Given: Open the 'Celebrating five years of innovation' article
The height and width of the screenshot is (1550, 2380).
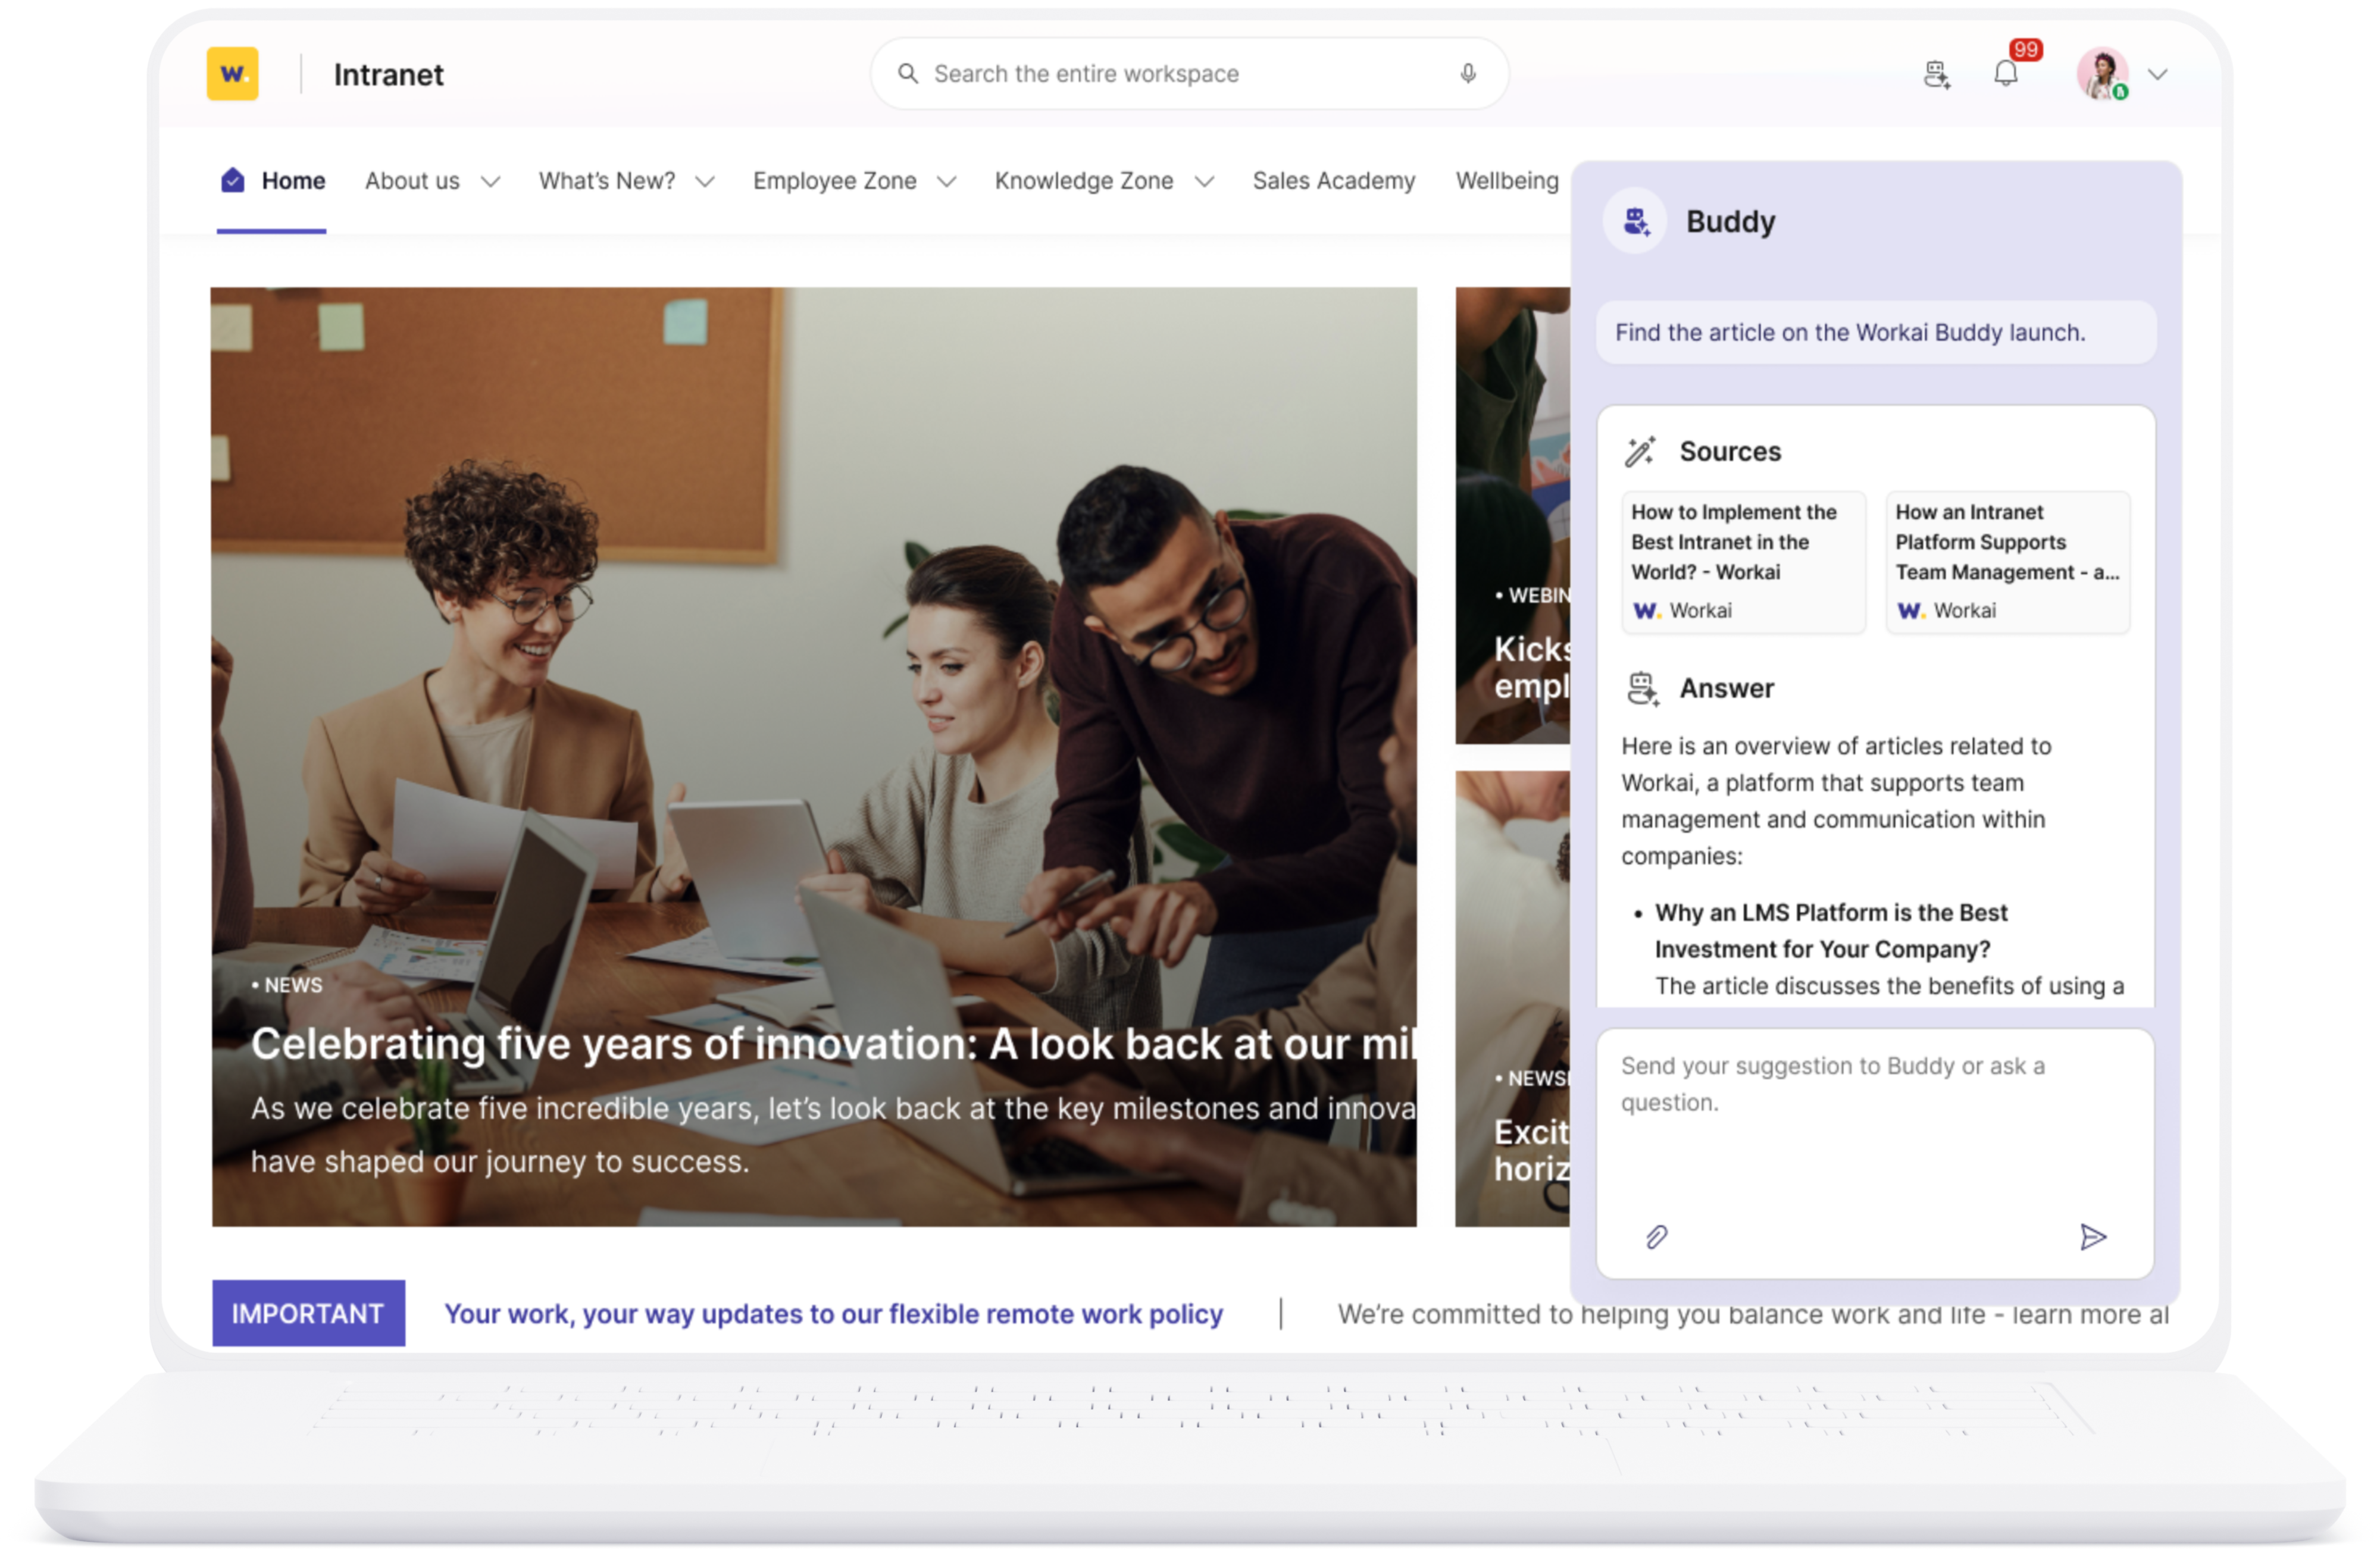Looking at the screenshot, I should [832, 1043].
